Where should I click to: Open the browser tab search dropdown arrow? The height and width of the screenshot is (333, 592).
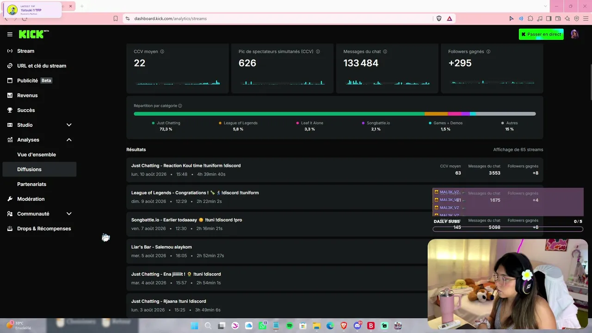546,6
